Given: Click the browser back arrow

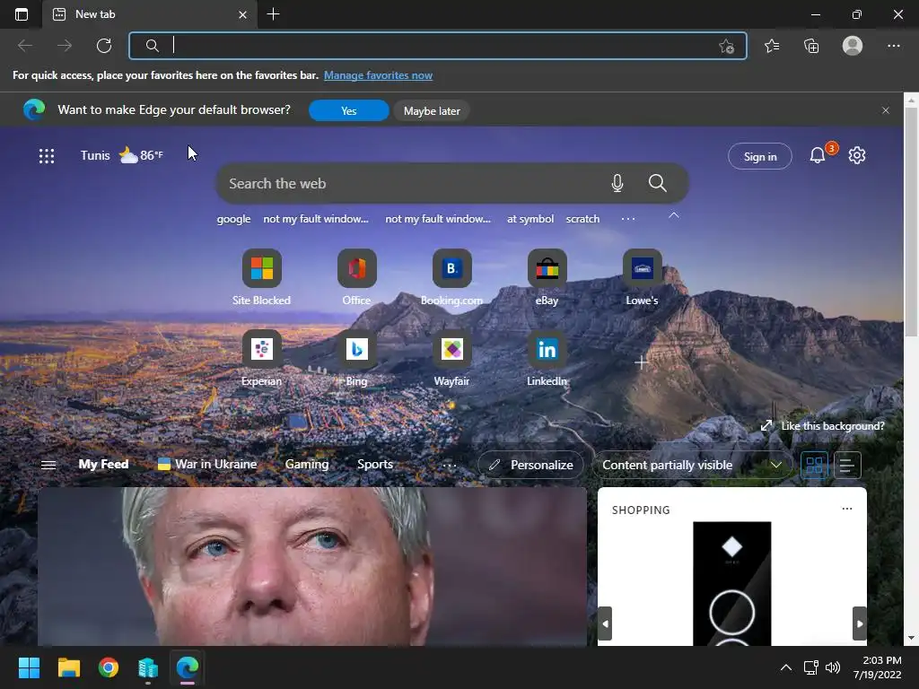Looking at the screenshot, I should tap(25, 46).
